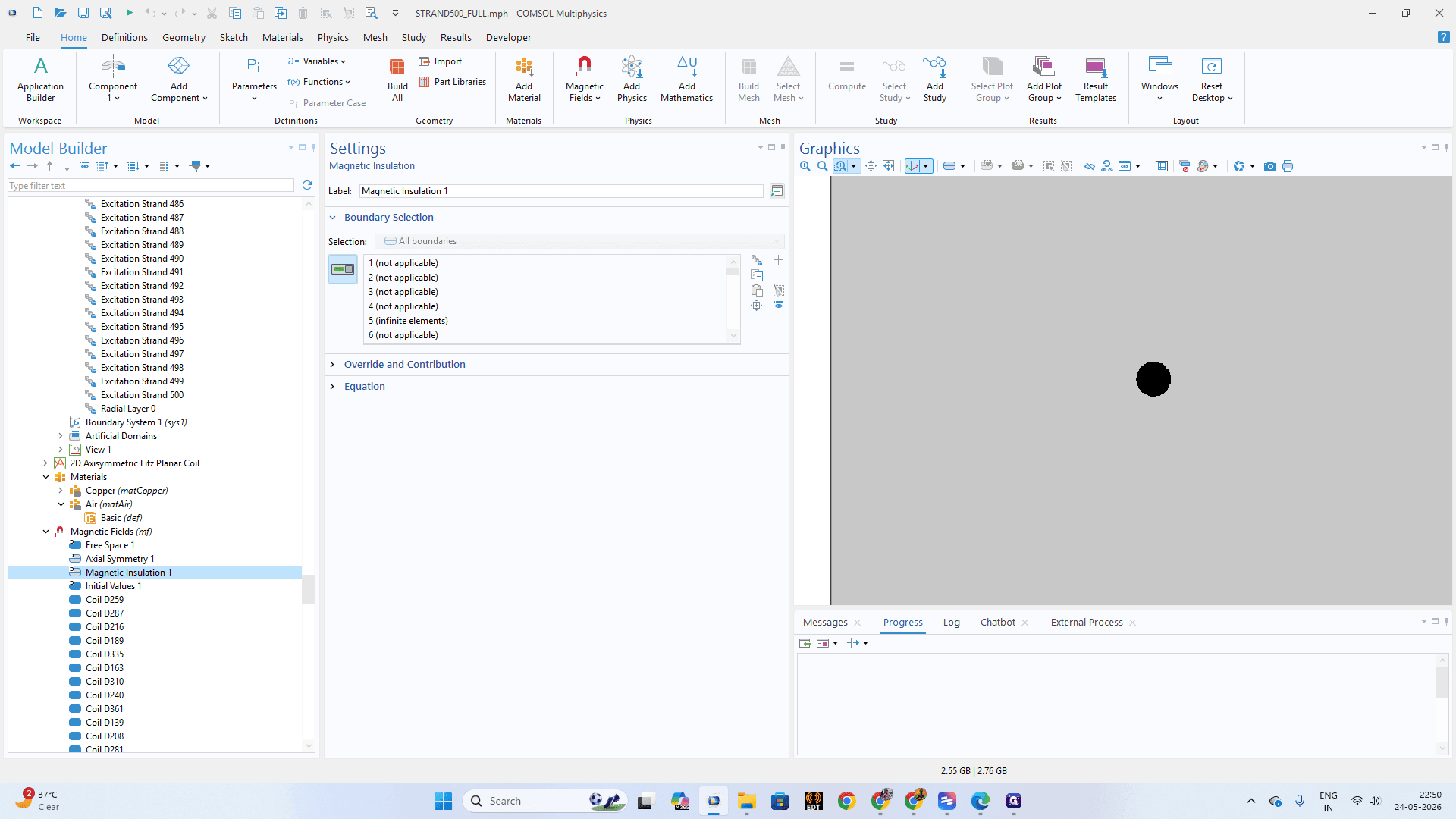Switch to the Log tab
Screen dimensions: 1456x819
(951, 623)
